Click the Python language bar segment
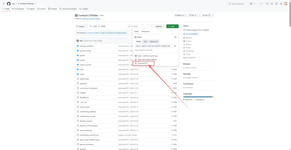 [x=198, y=97]
